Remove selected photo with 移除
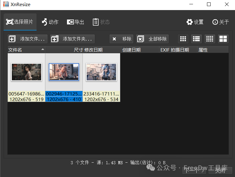This screenshot has width=235, height=177. tap(121, 39)
